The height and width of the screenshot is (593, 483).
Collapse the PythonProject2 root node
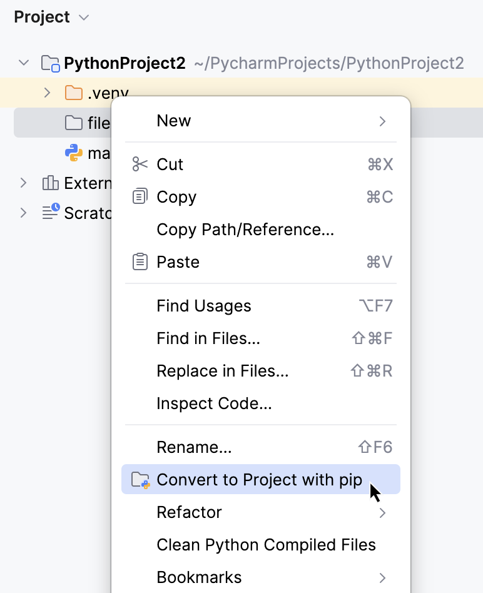[x=24, y=63]
